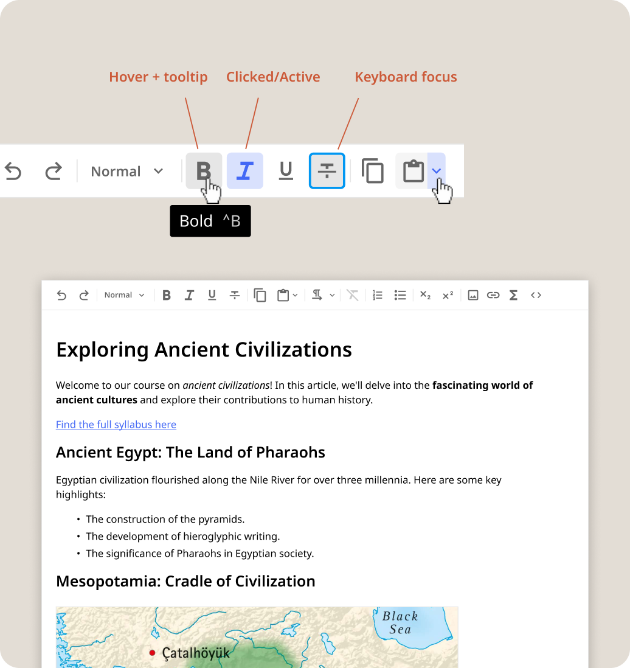This screenshot has height=668, width=630.
Task: Toggle the large focused Strikethrough button
Action: [327, 171]
